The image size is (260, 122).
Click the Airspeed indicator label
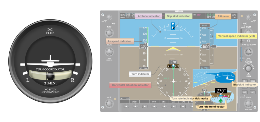(x=120, y=41)
